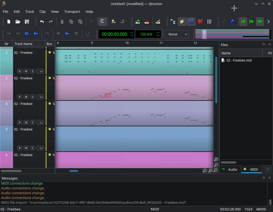The width and height of the screenshot is (273, 212).
Task: Open a session with the folder icon
Action: [18, 22]
